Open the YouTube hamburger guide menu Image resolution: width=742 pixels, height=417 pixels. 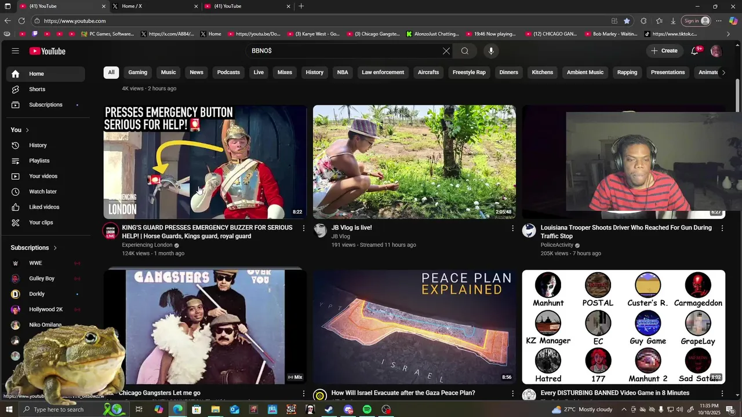point(15,51)
